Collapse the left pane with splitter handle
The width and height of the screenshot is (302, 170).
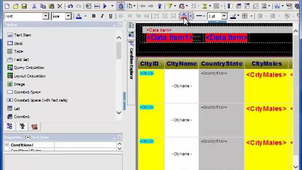click(x=125, y=101)
